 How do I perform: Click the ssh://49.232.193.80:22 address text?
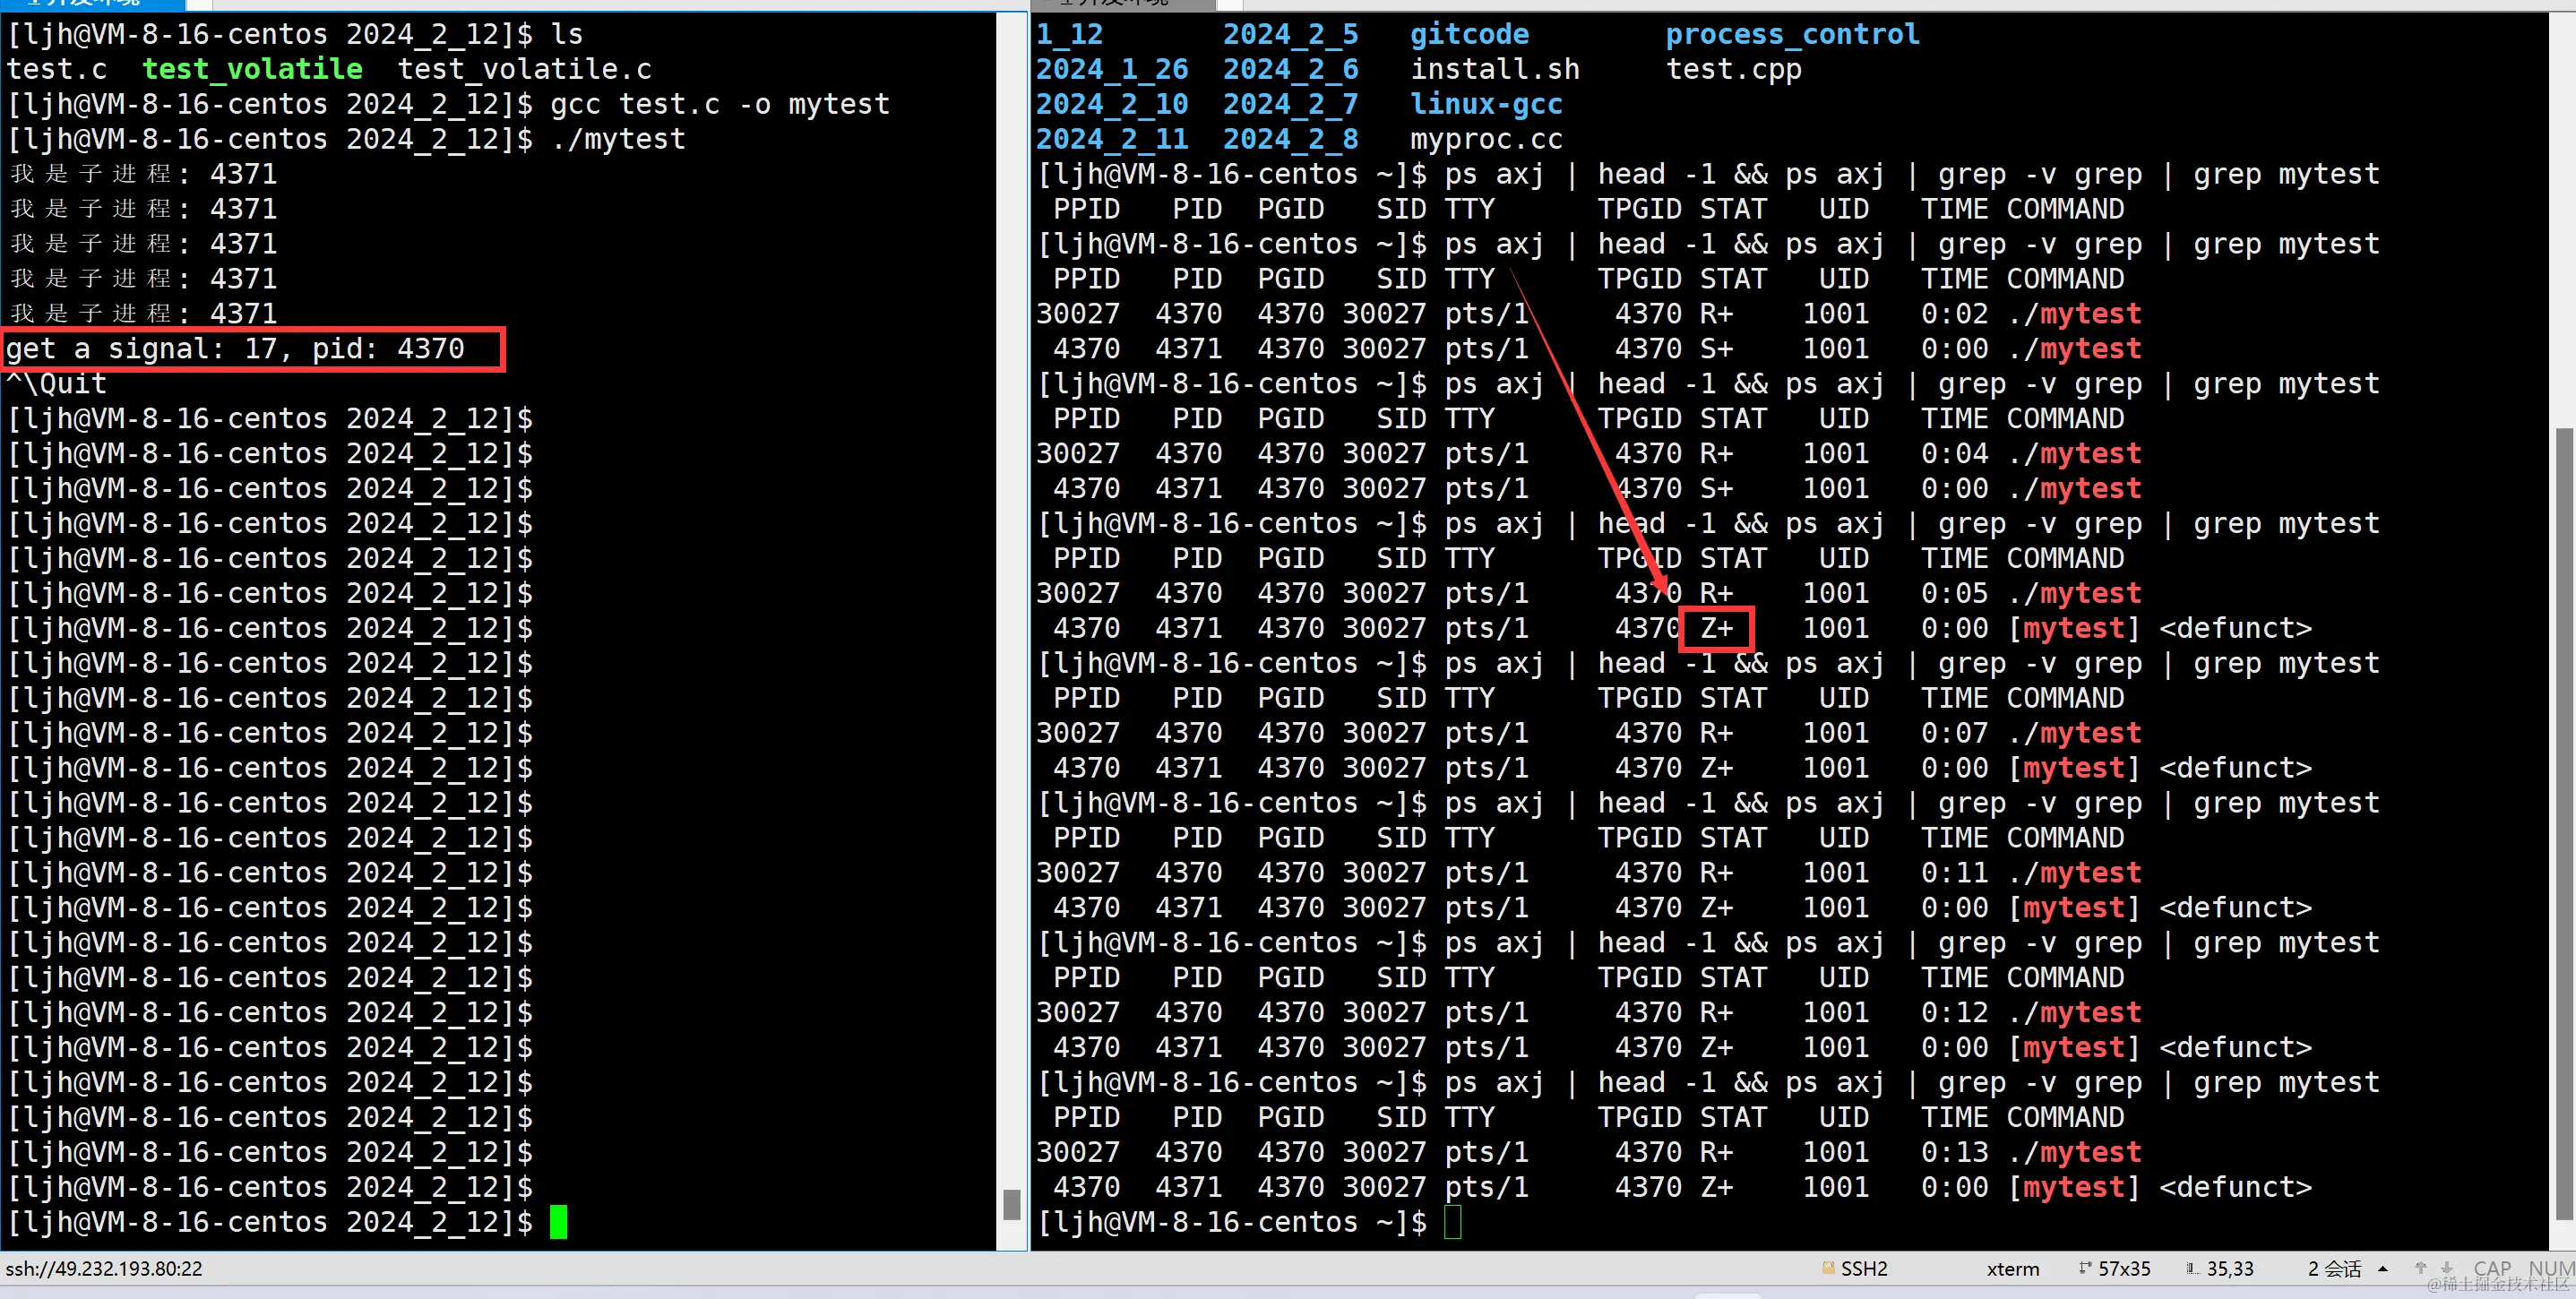[x=104, y=1268]
